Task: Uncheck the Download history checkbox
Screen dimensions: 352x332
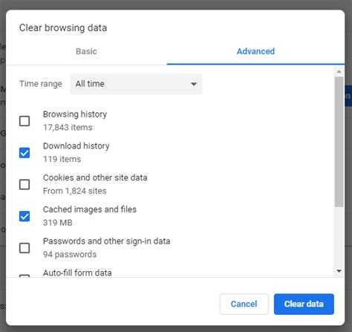Action: point(25,153)
